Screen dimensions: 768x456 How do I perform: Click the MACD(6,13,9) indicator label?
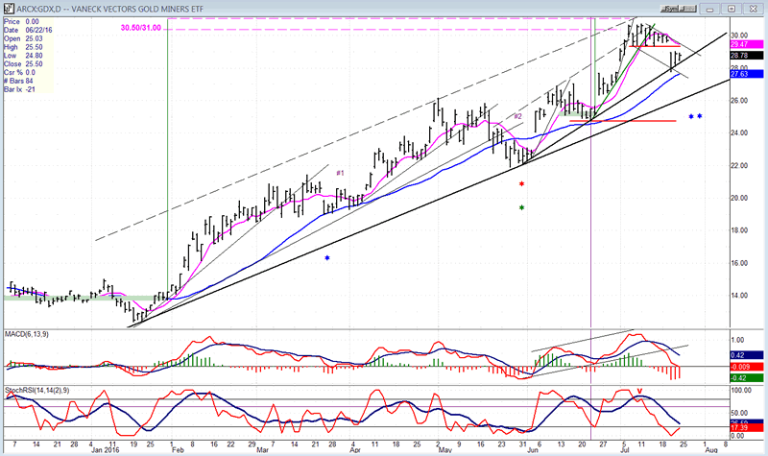tap(29, 332)
